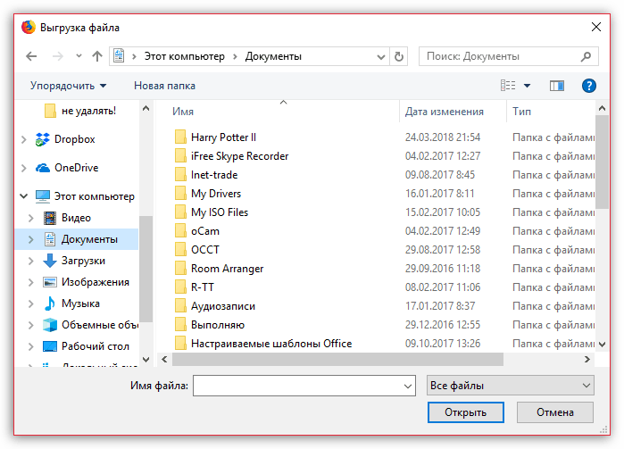
Task: Open the file name history dropdown
Action: pyautogui.click(x=407, y=386)
